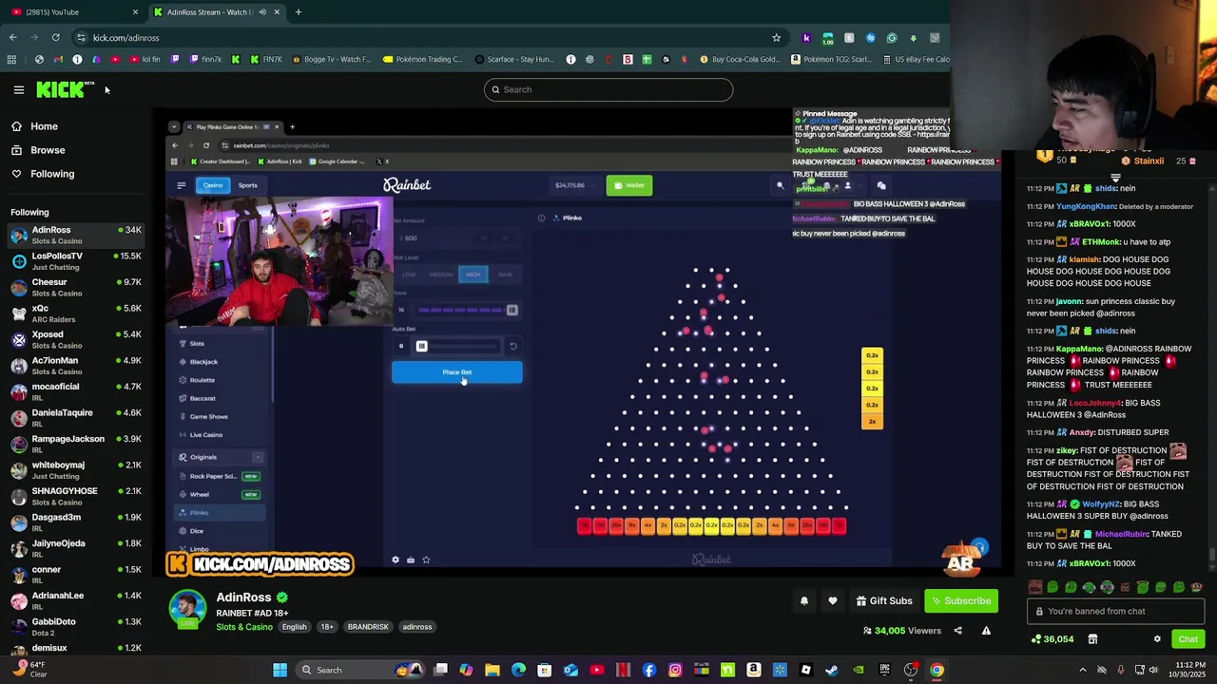Click the report warning triangle icon
This screenshot has height=684, width=1217.
[x=986, y=631]
